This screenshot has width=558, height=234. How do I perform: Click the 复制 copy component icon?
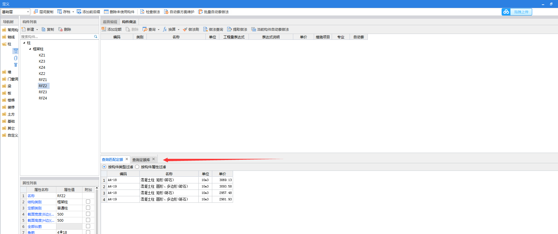click(x=43, y=29)
